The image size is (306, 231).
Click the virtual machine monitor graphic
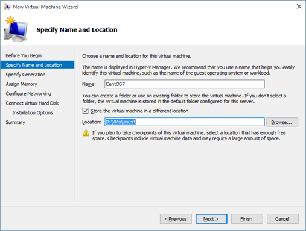[16, 29]
